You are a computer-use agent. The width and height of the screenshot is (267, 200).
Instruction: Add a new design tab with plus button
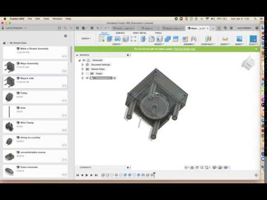point(219,28)
